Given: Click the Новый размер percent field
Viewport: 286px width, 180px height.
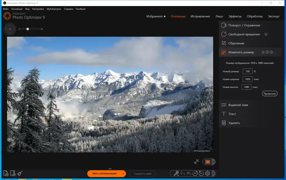Looking at the screenshot, I should point(247,71).
